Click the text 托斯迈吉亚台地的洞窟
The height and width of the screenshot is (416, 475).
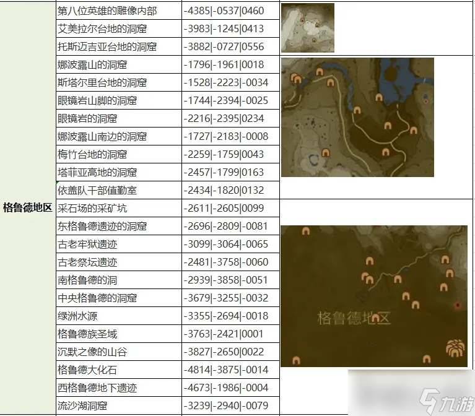[x=107, y=46]
